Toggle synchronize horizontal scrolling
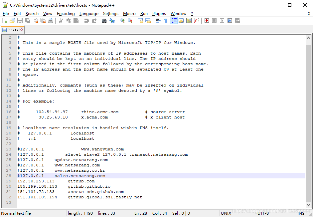Screen dimensions: 313x217 point(148,21)
